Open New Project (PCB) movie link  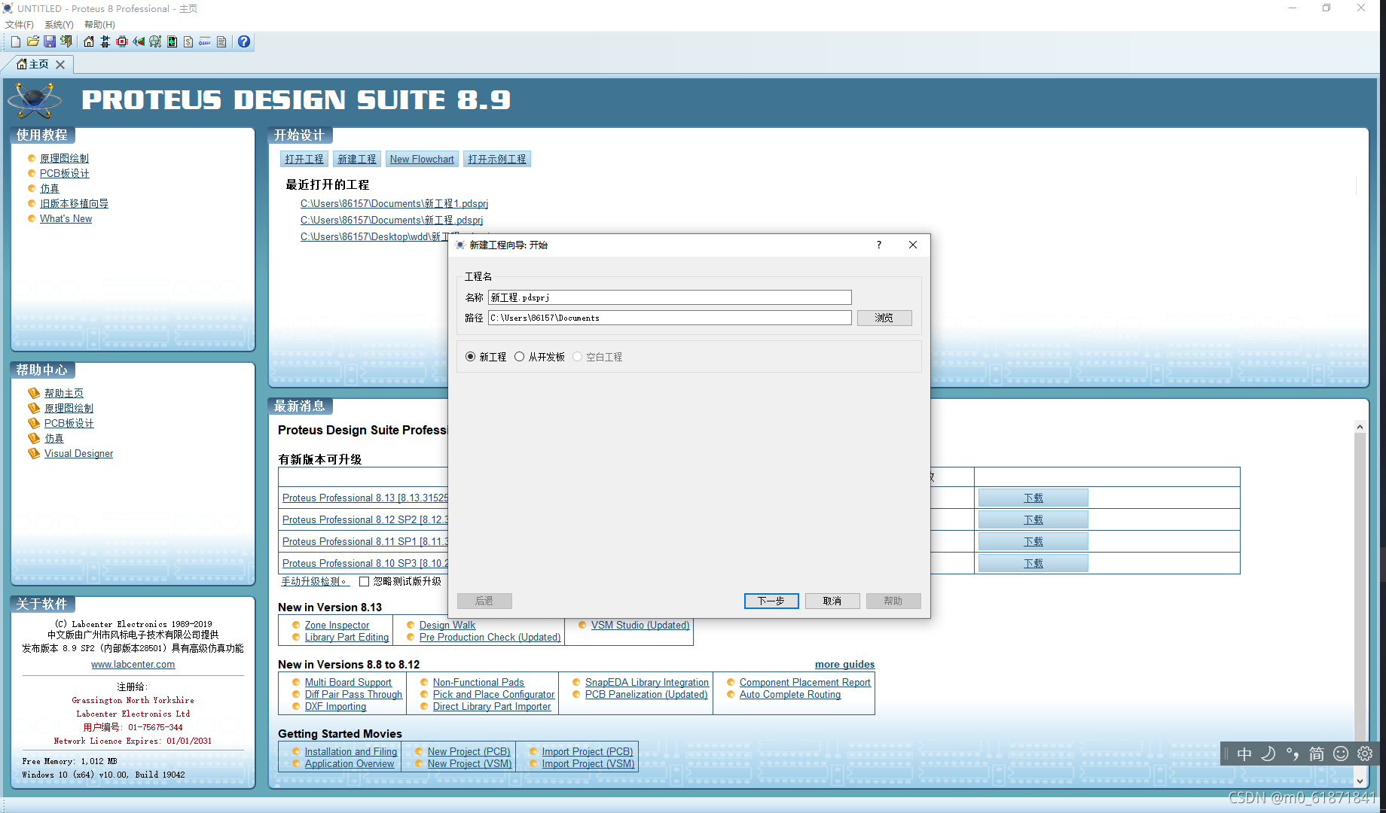tap(469, 751)
